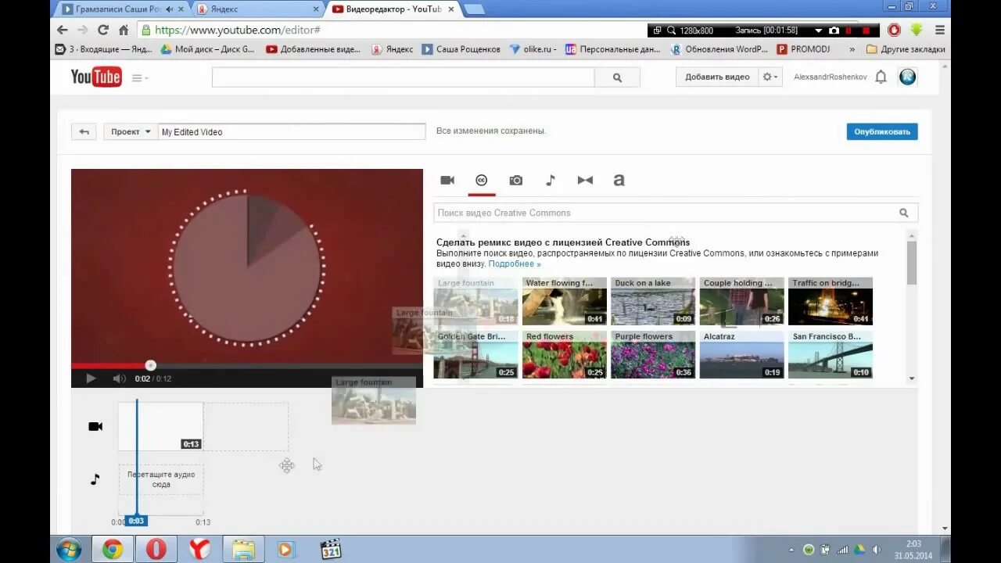Open the Text 'a' tab icon
The width and height of the screenshot is (1001, 563).
(619, 181)
